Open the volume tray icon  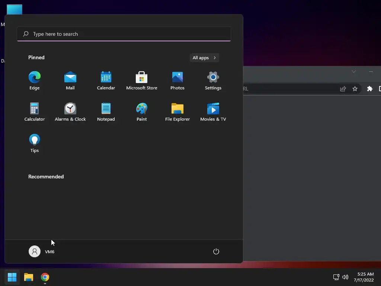[345, 277]
